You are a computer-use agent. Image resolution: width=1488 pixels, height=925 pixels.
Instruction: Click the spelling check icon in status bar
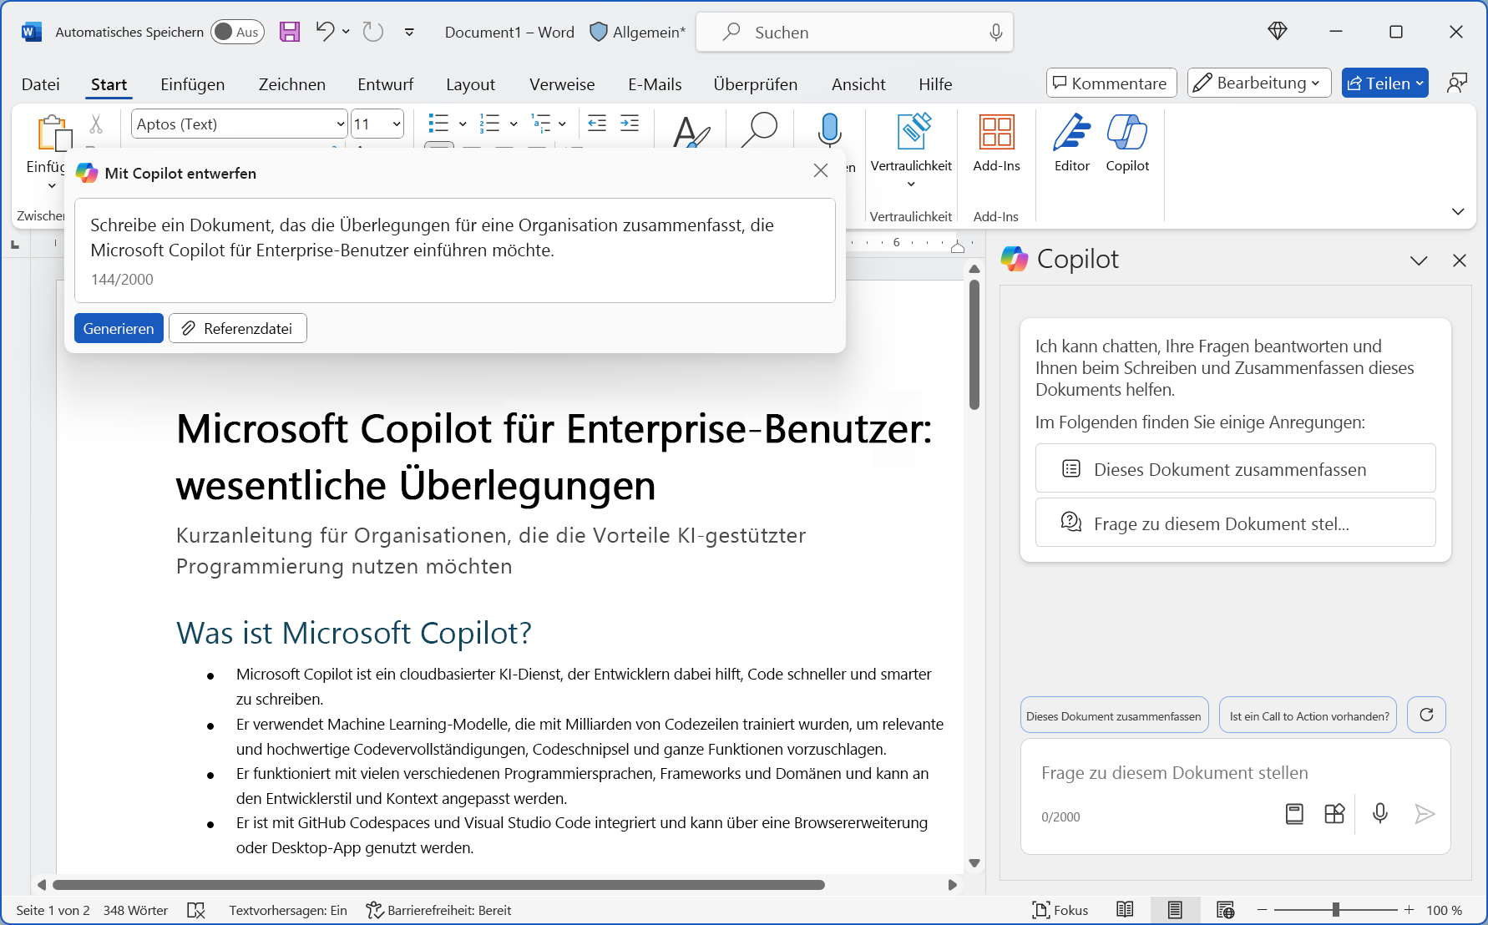click(x=196, y=910)
